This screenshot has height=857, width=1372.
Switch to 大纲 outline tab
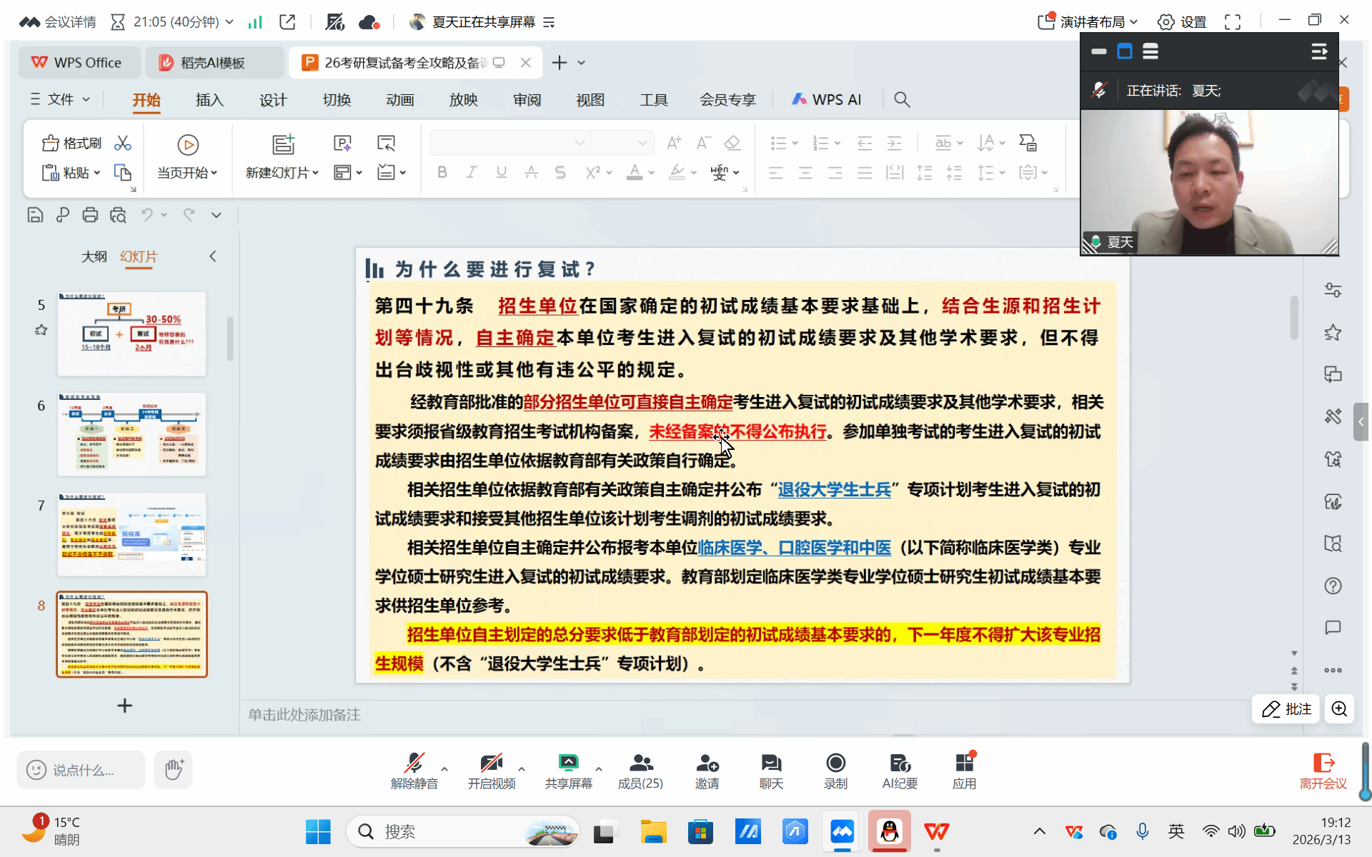click(x=94, y=256)
